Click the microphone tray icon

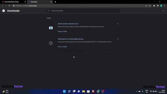142,91
